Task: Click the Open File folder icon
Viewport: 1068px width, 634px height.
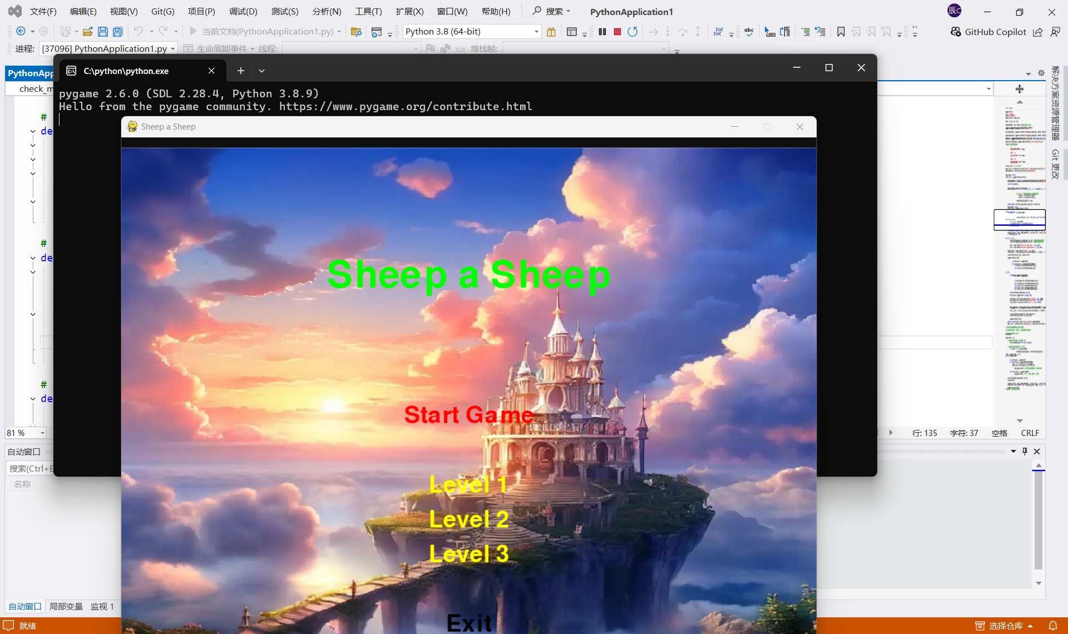Action: point(87,32)
